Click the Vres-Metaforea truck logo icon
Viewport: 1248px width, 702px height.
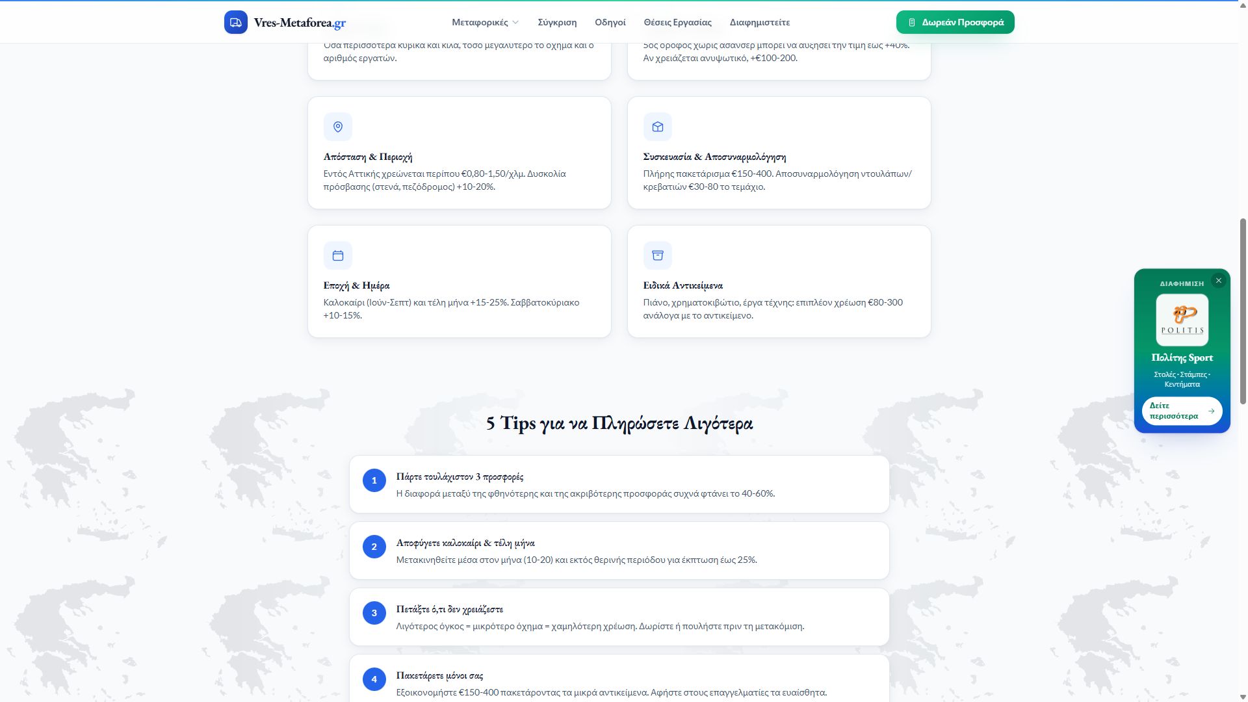tap(235, 22)
